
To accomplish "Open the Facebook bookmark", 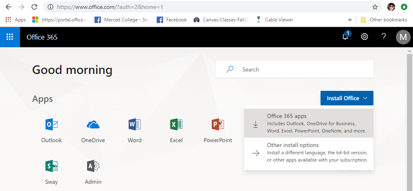I will pyautogui.click(x=172, y=20).
